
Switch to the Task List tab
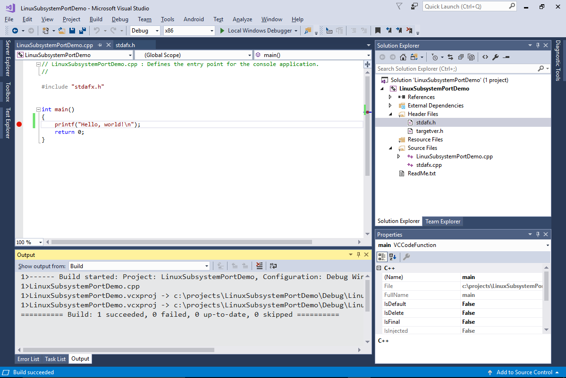click(x=55, y=359)
